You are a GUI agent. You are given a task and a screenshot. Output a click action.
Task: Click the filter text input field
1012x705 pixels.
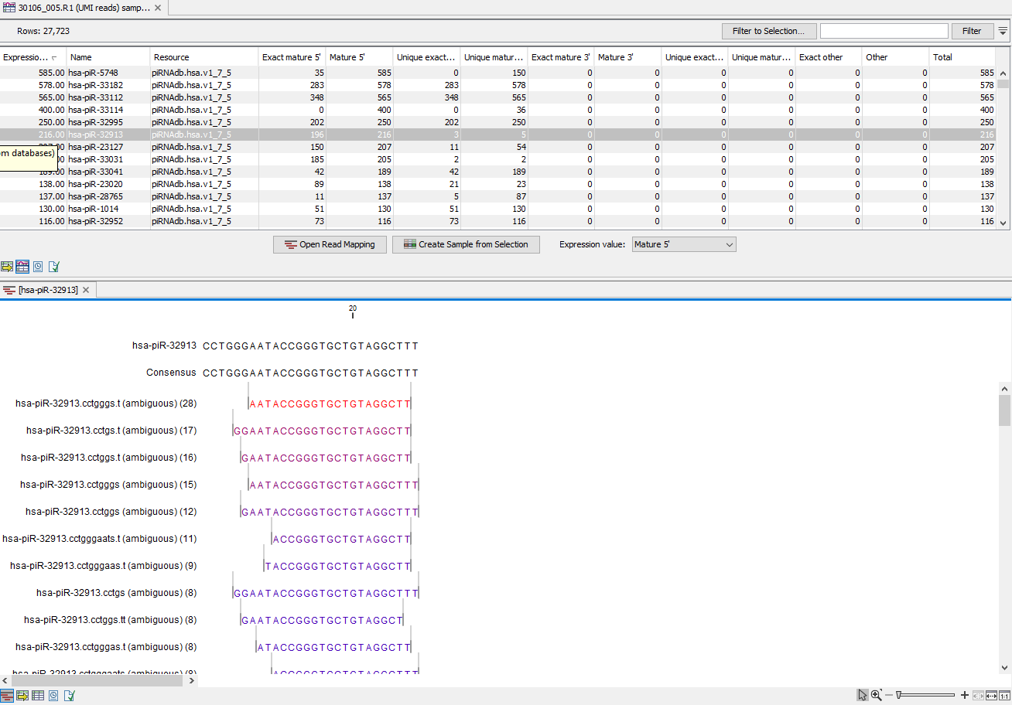[x=884, y=31]
